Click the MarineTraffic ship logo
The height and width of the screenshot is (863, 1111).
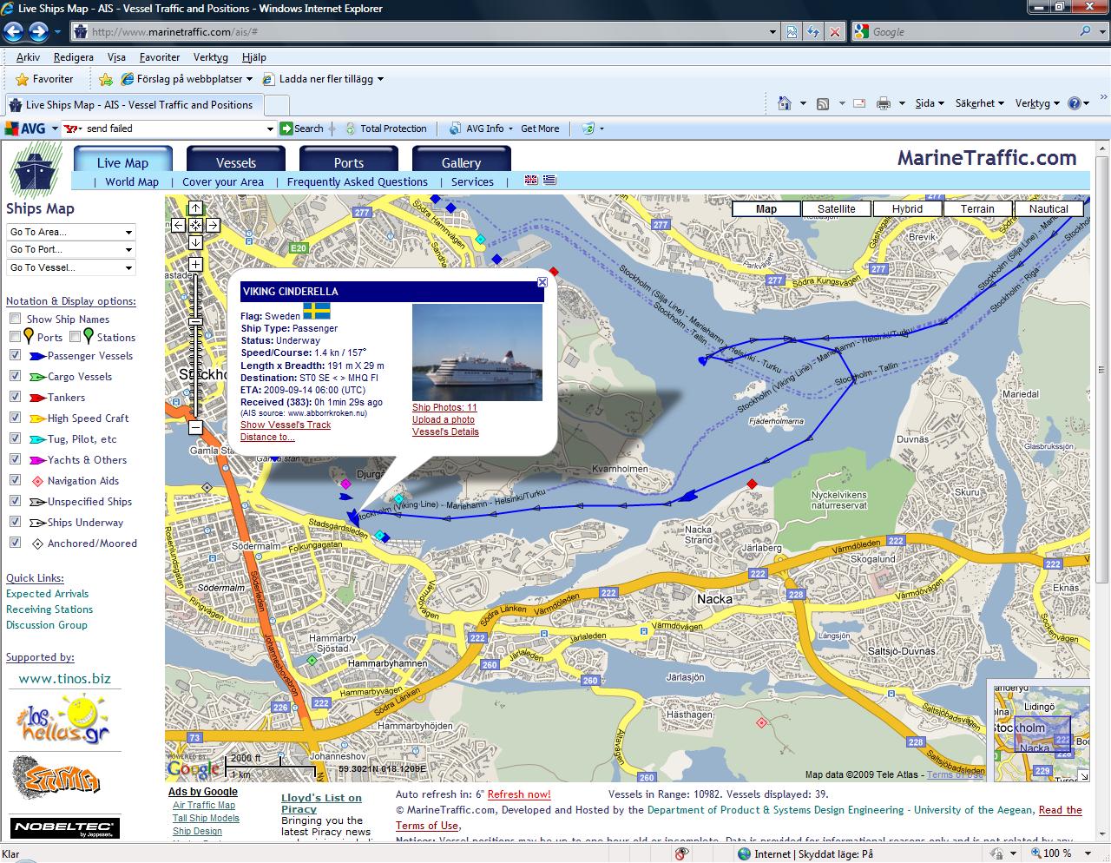(x=35, y=172)
